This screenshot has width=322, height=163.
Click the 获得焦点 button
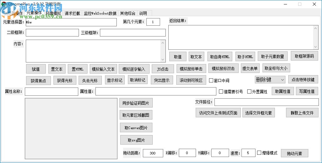point(38,81)
